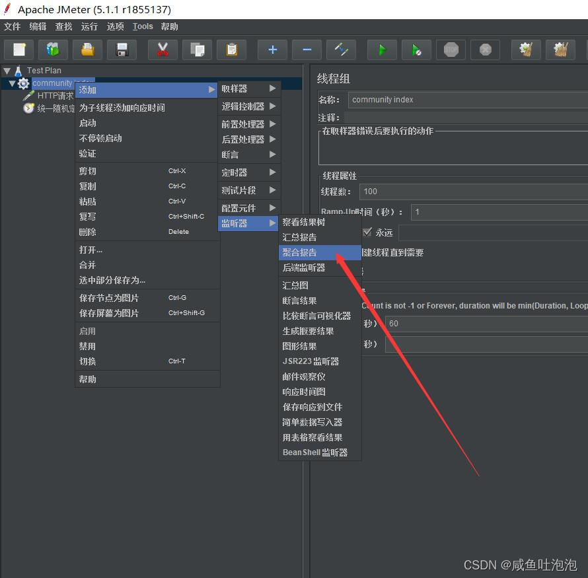Click the 注释 comment field
The image size is (588, 578).
click(466, 118)
